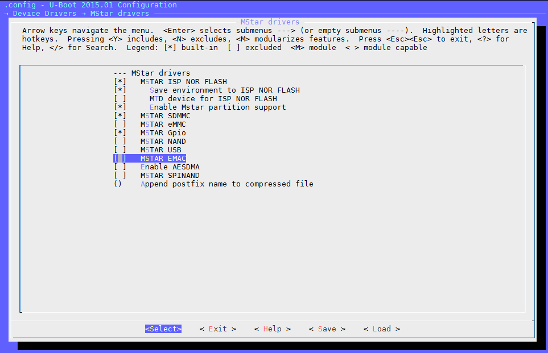Screen dimensions: 548x353
Task: Click the Save button
Action: point(327,329)
